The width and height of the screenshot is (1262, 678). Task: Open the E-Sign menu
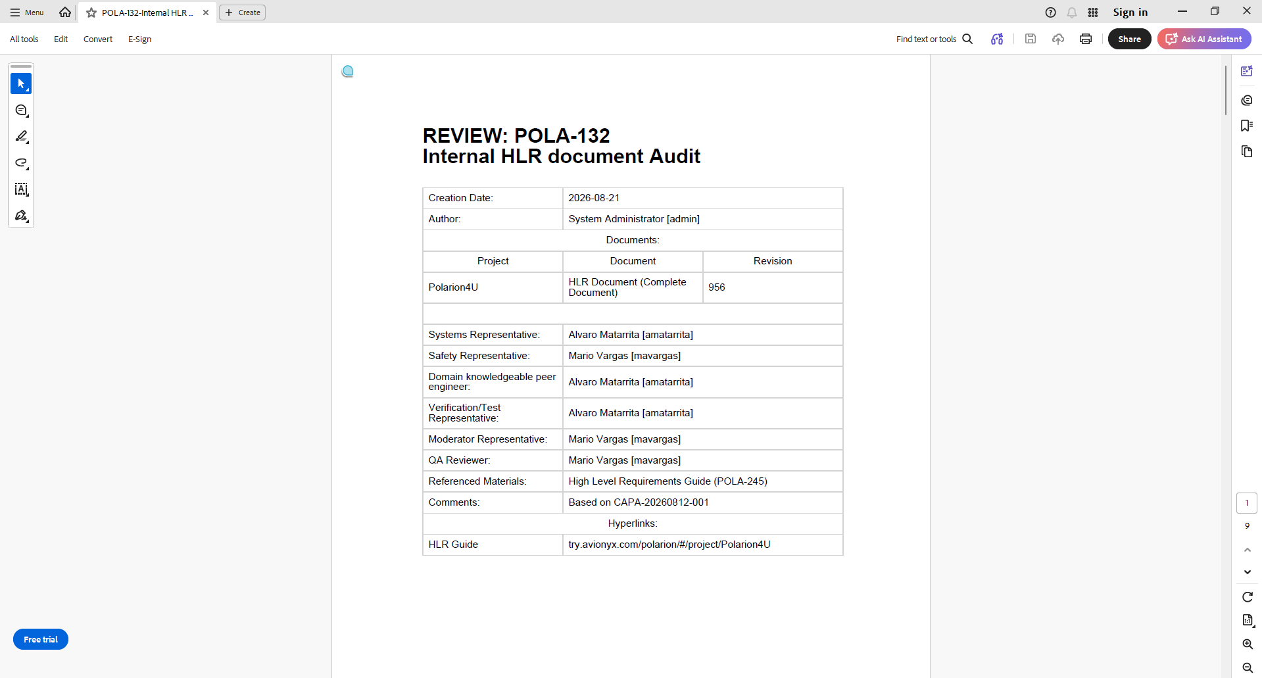pyautogui.click(x=139, y=39)
